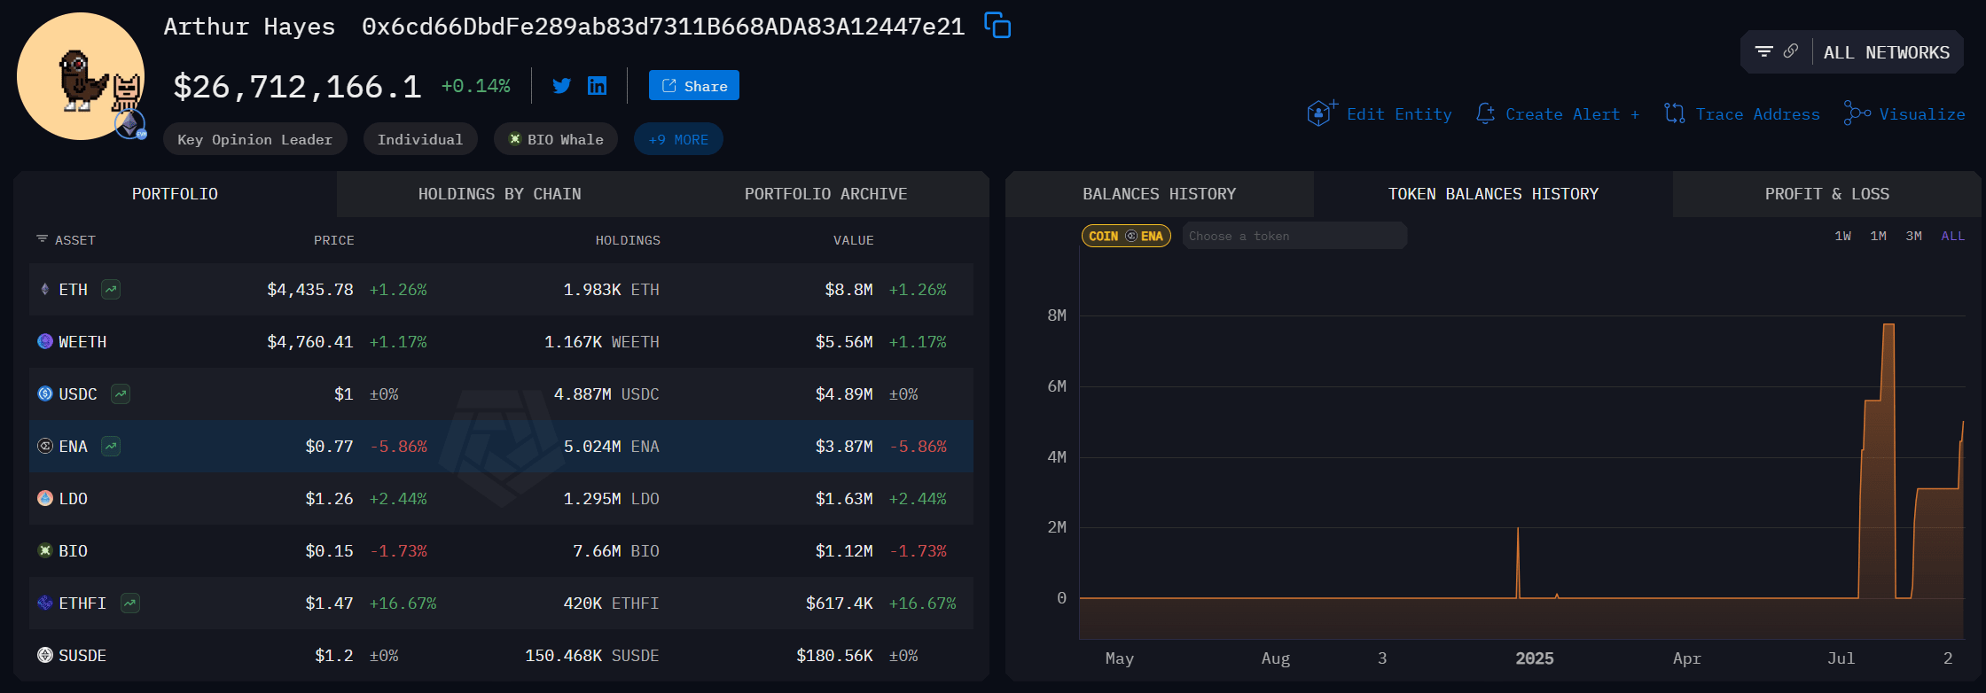Open the ENA price chart icon
Viewport: 1986px width, 693px height.
tap(111, 447)
